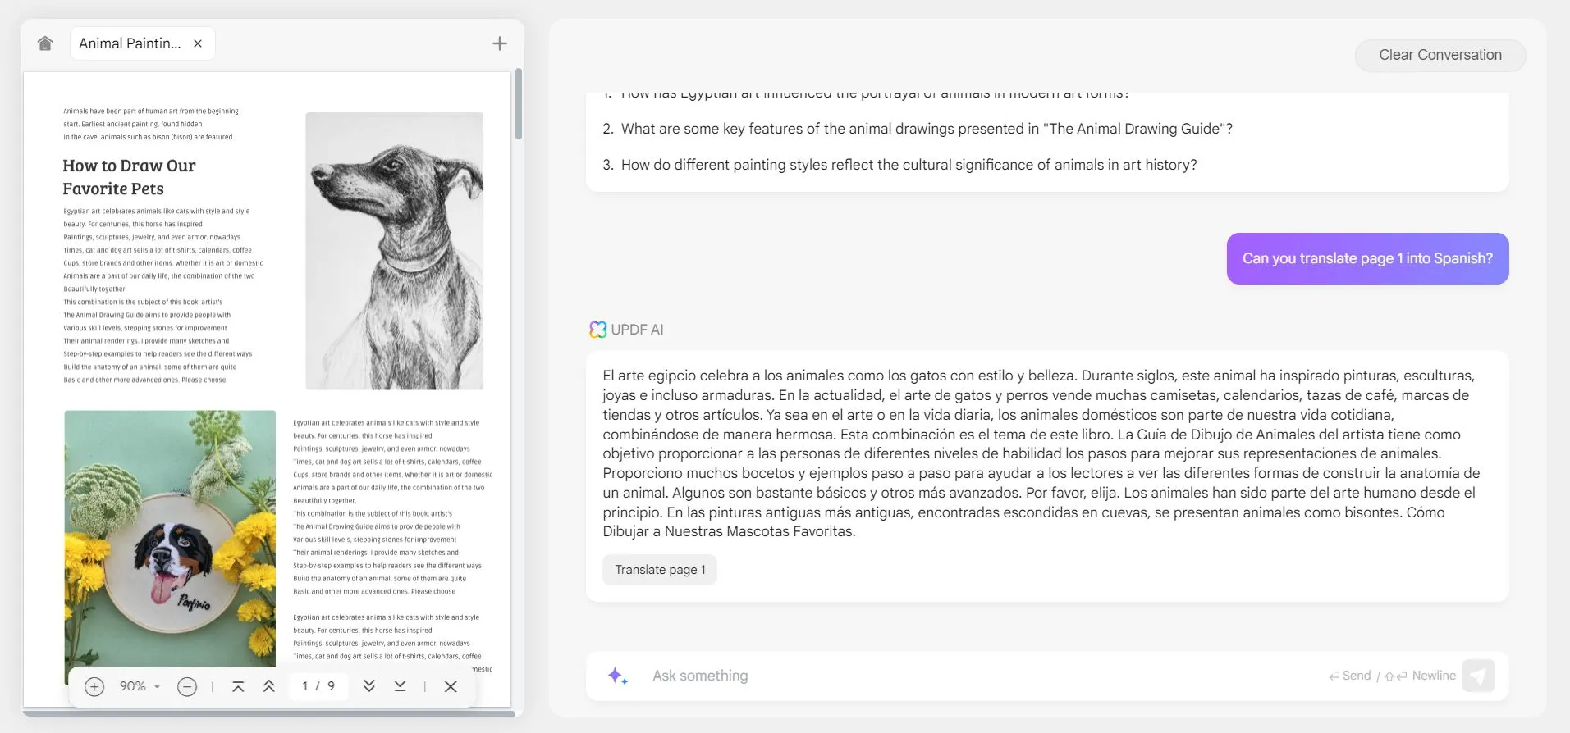Click the sparkle prompt icon in chat box
The height and width of the screenshot is (733, 1570).
[617, 676]
